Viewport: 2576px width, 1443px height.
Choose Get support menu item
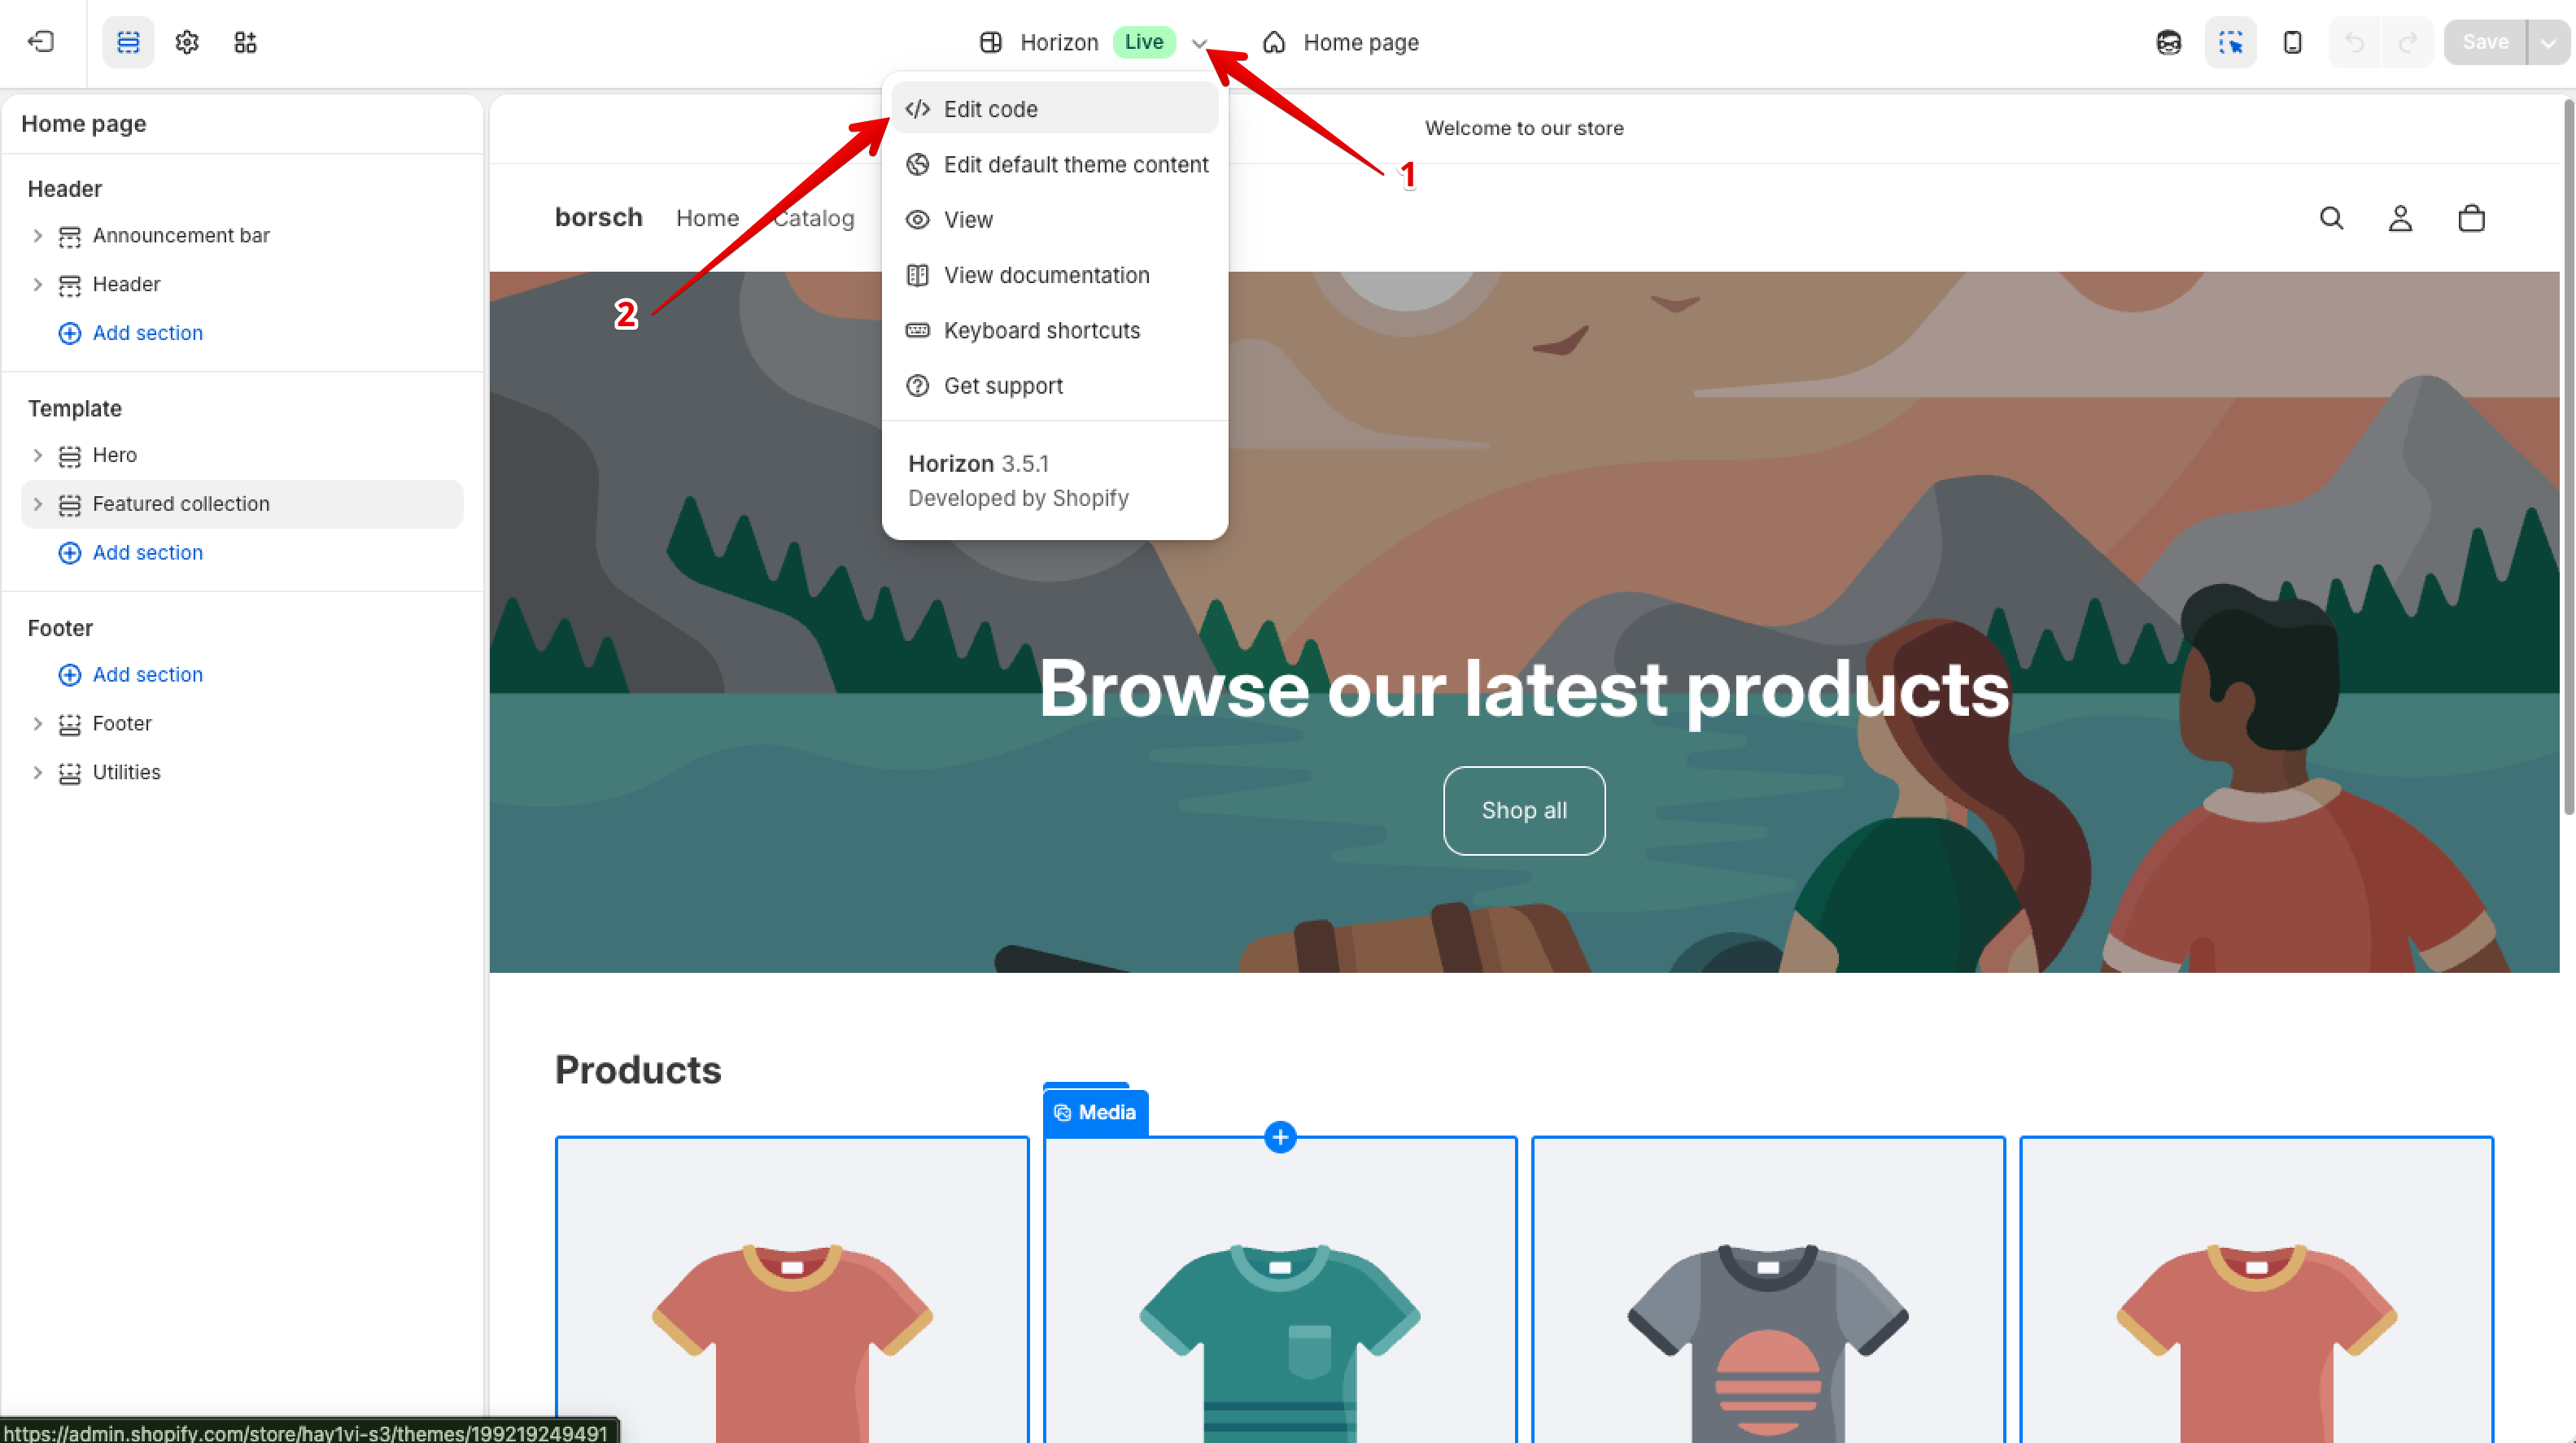pyautogui.click(x=1055, y=385)
